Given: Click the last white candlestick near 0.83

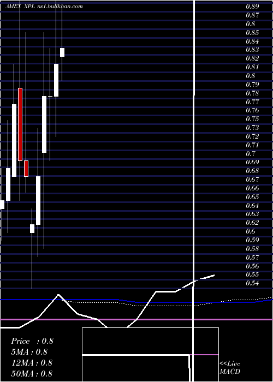Looking at the screenshot, I should 62,52.
